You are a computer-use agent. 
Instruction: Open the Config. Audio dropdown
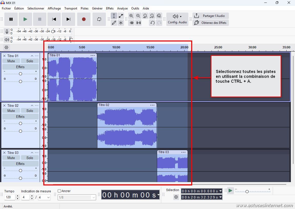click(x=177, y=19)
